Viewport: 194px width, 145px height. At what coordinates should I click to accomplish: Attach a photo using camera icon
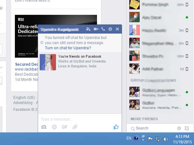(x=44, y=127)
